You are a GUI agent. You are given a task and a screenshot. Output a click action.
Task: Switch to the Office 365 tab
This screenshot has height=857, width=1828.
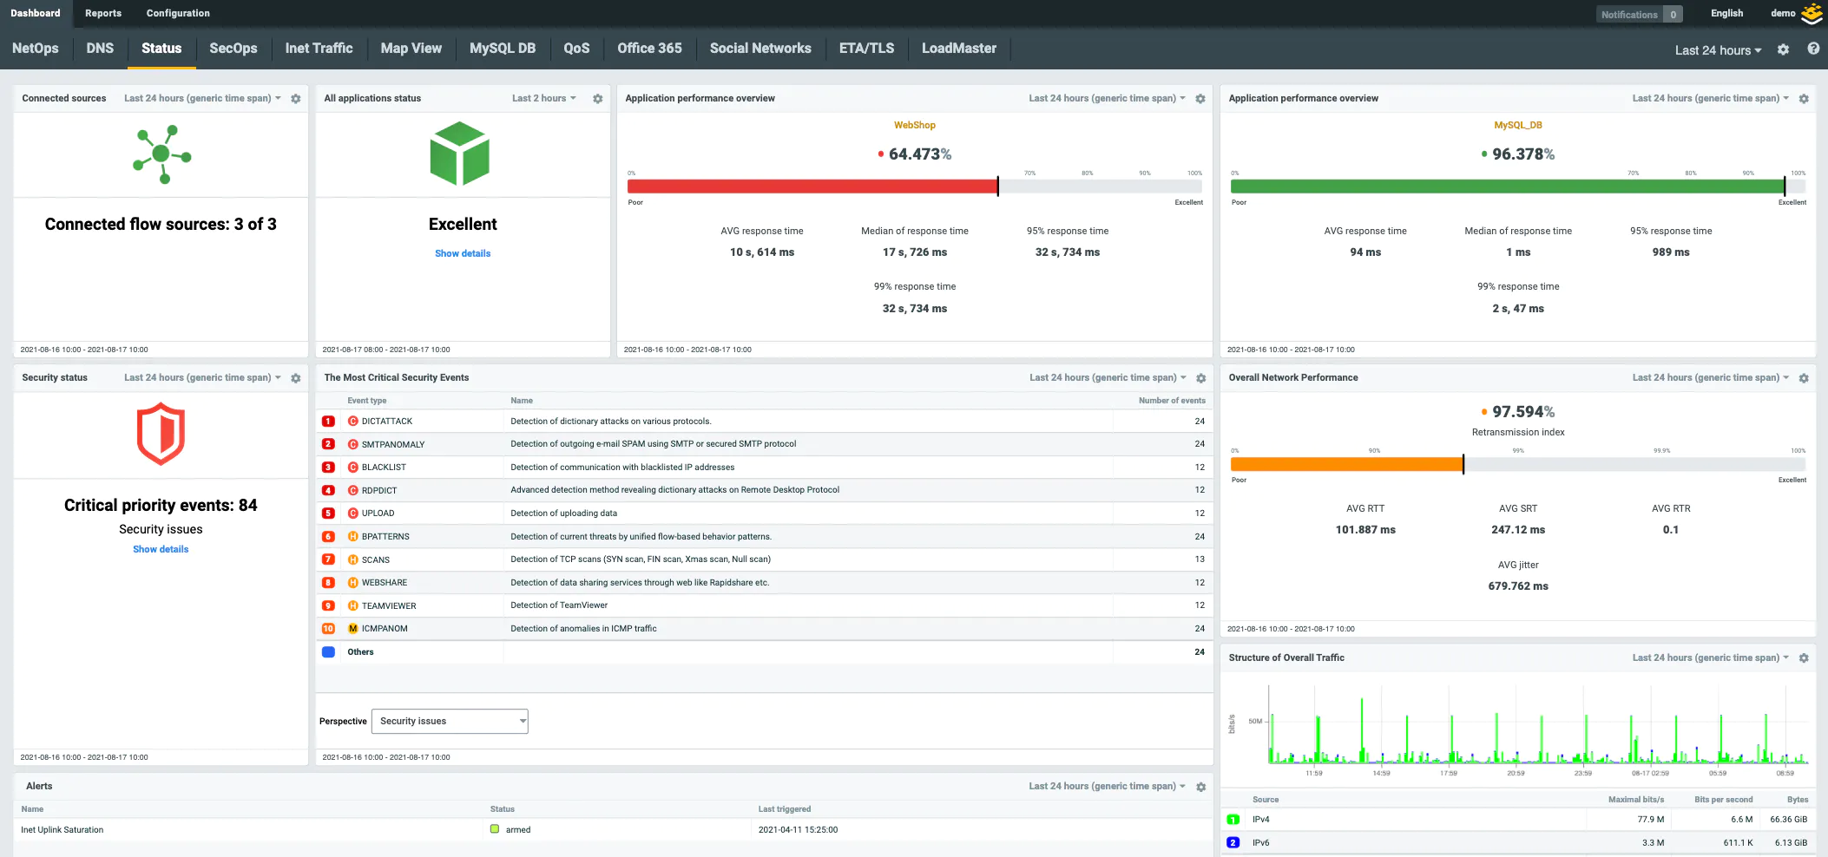point(649,49)
